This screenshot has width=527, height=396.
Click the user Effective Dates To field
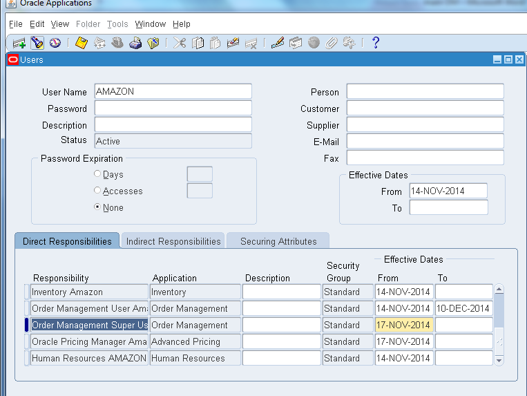(x=448, y=207)
